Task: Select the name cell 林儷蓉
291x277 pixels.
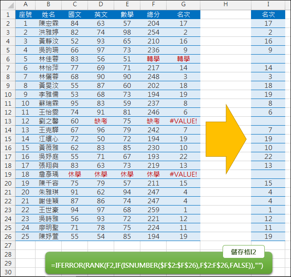Action: point(48,76)
